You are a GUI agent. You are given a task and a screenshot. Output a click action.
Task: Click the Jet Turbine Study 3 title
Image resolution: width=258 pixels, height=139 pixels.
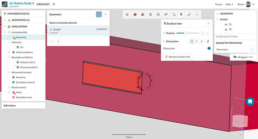pyautogui.click(x=21, y=3)
